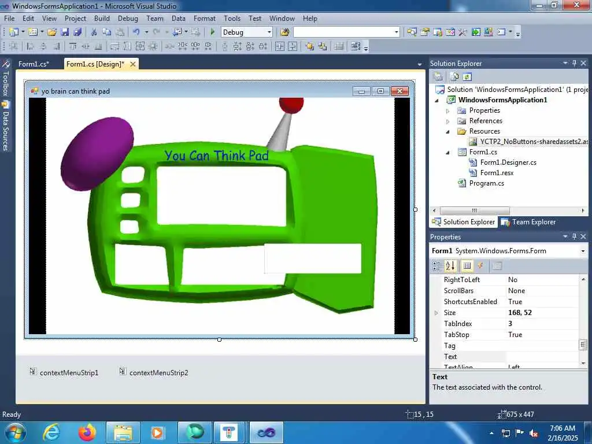The width and height of the screenshot is (592, 444).
Task: Open the Find combo box dropdown arrow
Action: (396, 32)
